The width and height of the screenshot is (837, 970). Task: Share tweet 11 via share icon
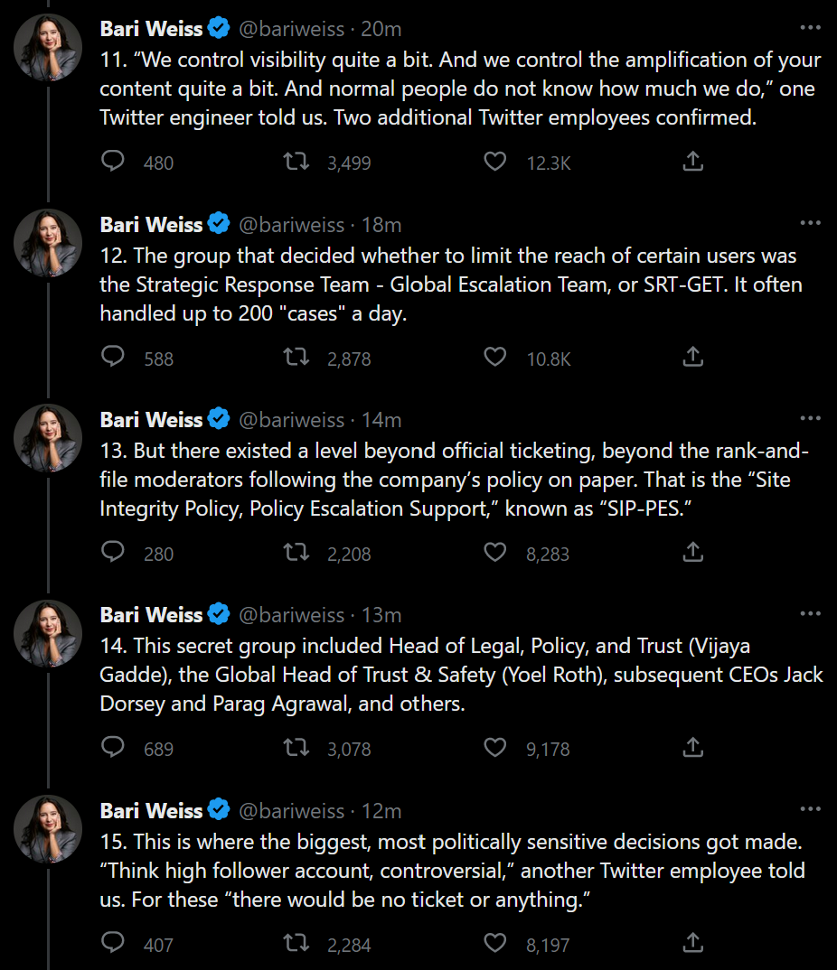coord(692,162)
